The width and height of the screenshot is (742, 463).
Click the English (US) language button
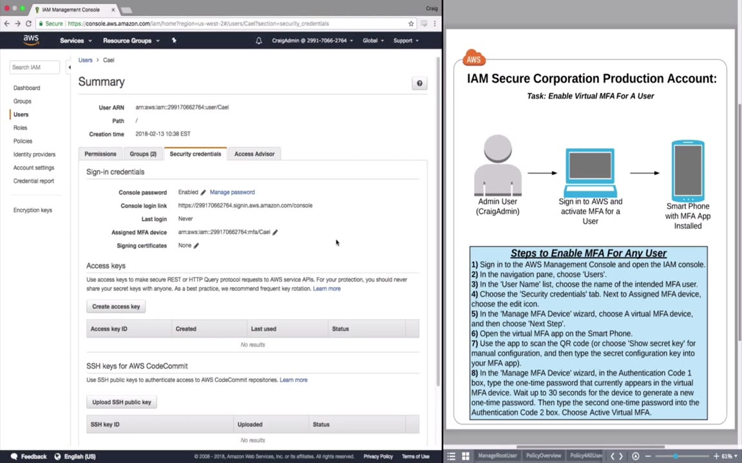pyautogui.click(x=79, y=457)
